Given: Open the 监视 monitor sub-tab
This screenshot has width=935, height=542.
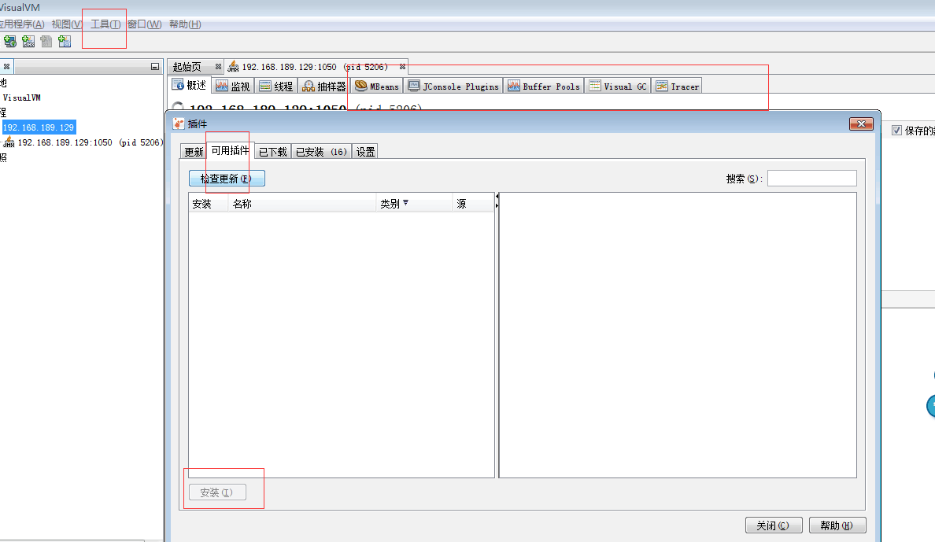Looking at the screenshot, I should click(233, 87).
